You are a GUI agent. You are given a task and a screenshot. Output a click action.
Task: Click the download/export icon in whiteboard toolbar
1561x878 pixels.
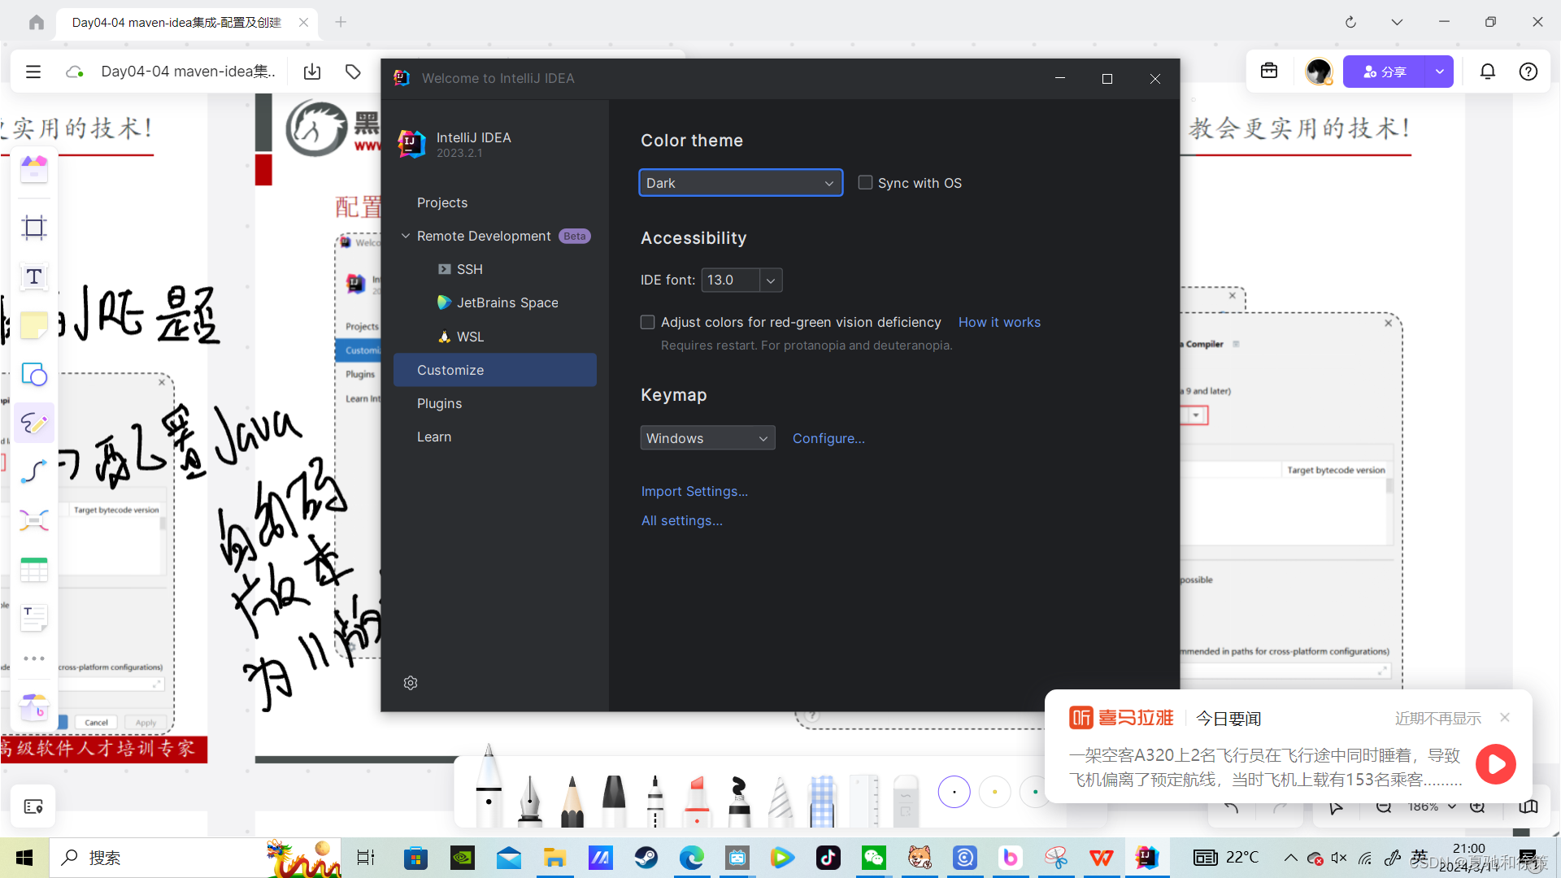click(312, 72)
